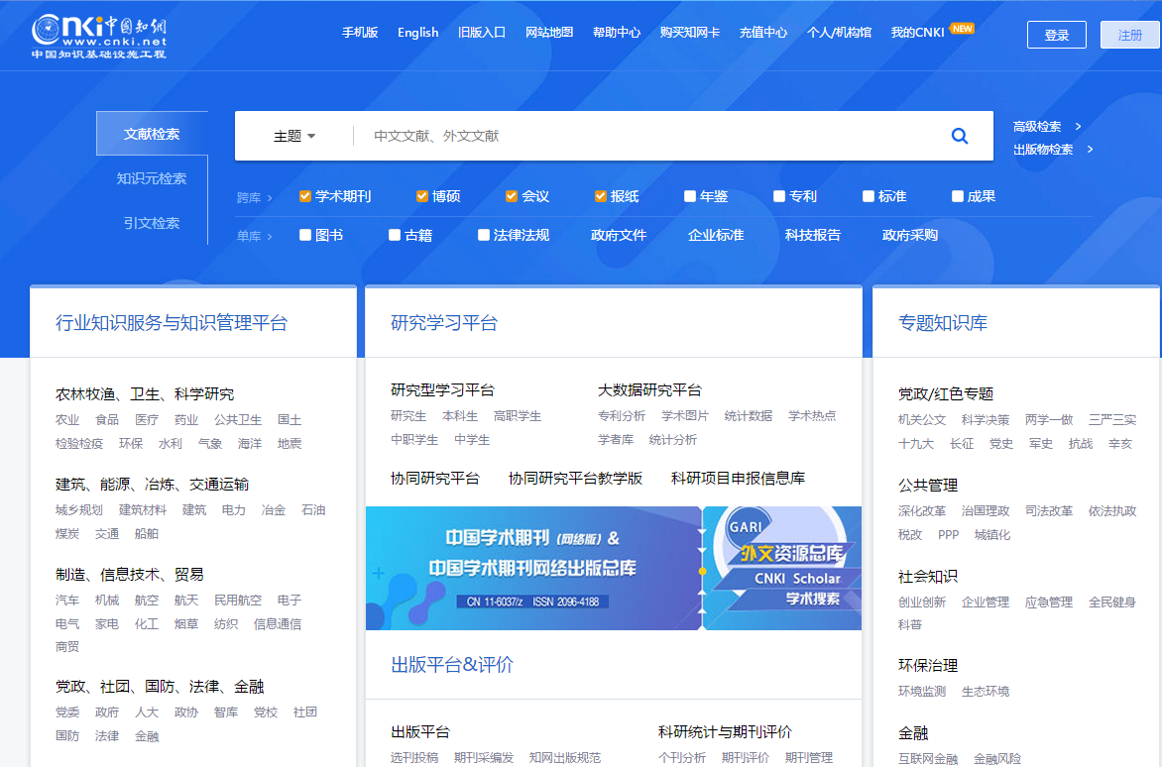Switch to 知识元检索 tab
This screenshot has height=767, width=1162.
(x=152, y=178)
